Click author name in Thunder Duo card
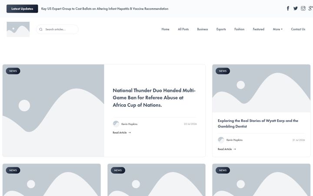This screenshot has height=196, width=313. (130, 124)
